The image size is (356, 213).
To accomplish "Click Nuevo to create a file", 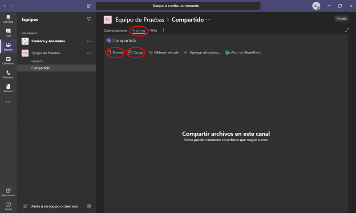I will (x=115, y=53).
